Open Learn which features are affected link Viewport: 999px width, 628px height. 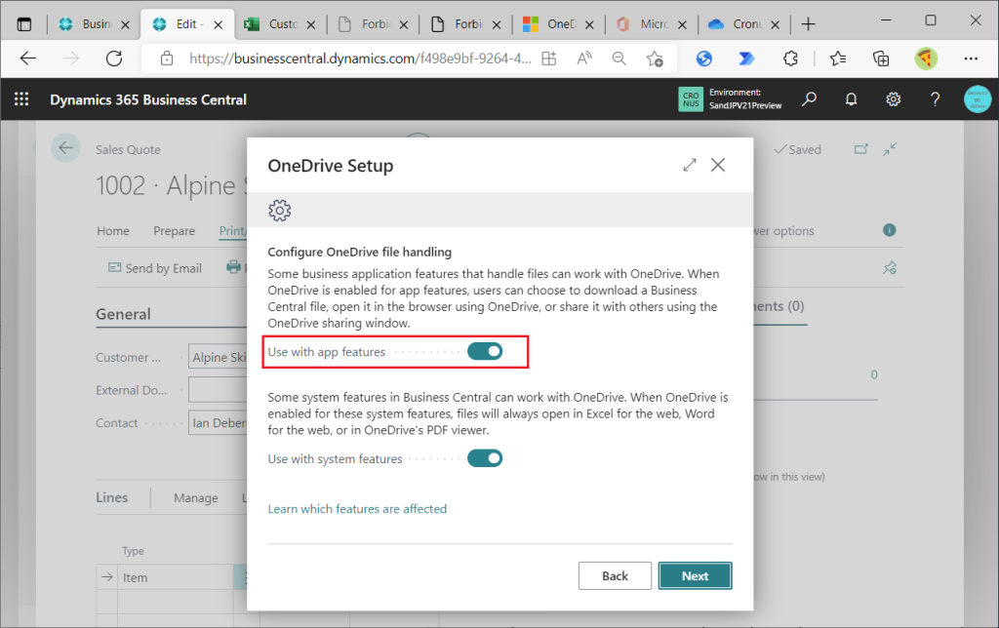[x=357, y=509]
